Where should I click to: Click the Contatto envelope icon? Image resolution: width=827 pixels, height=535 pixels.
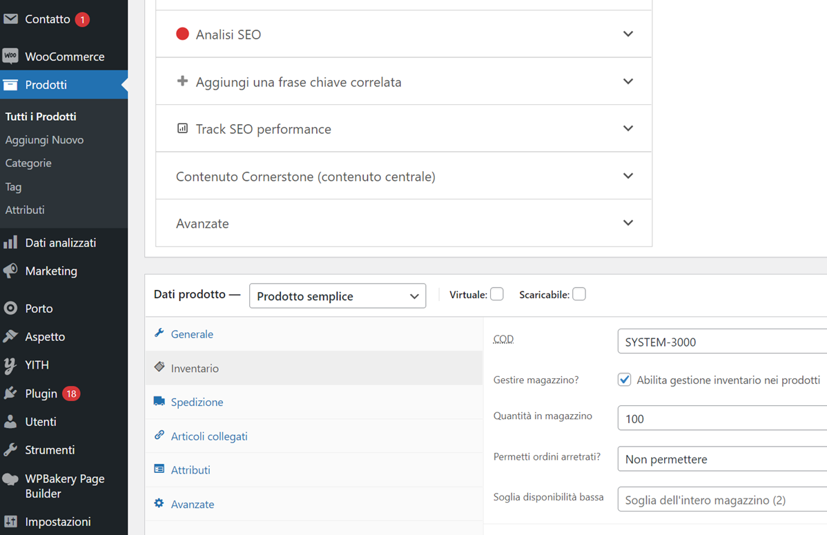[x=10, y=19]
